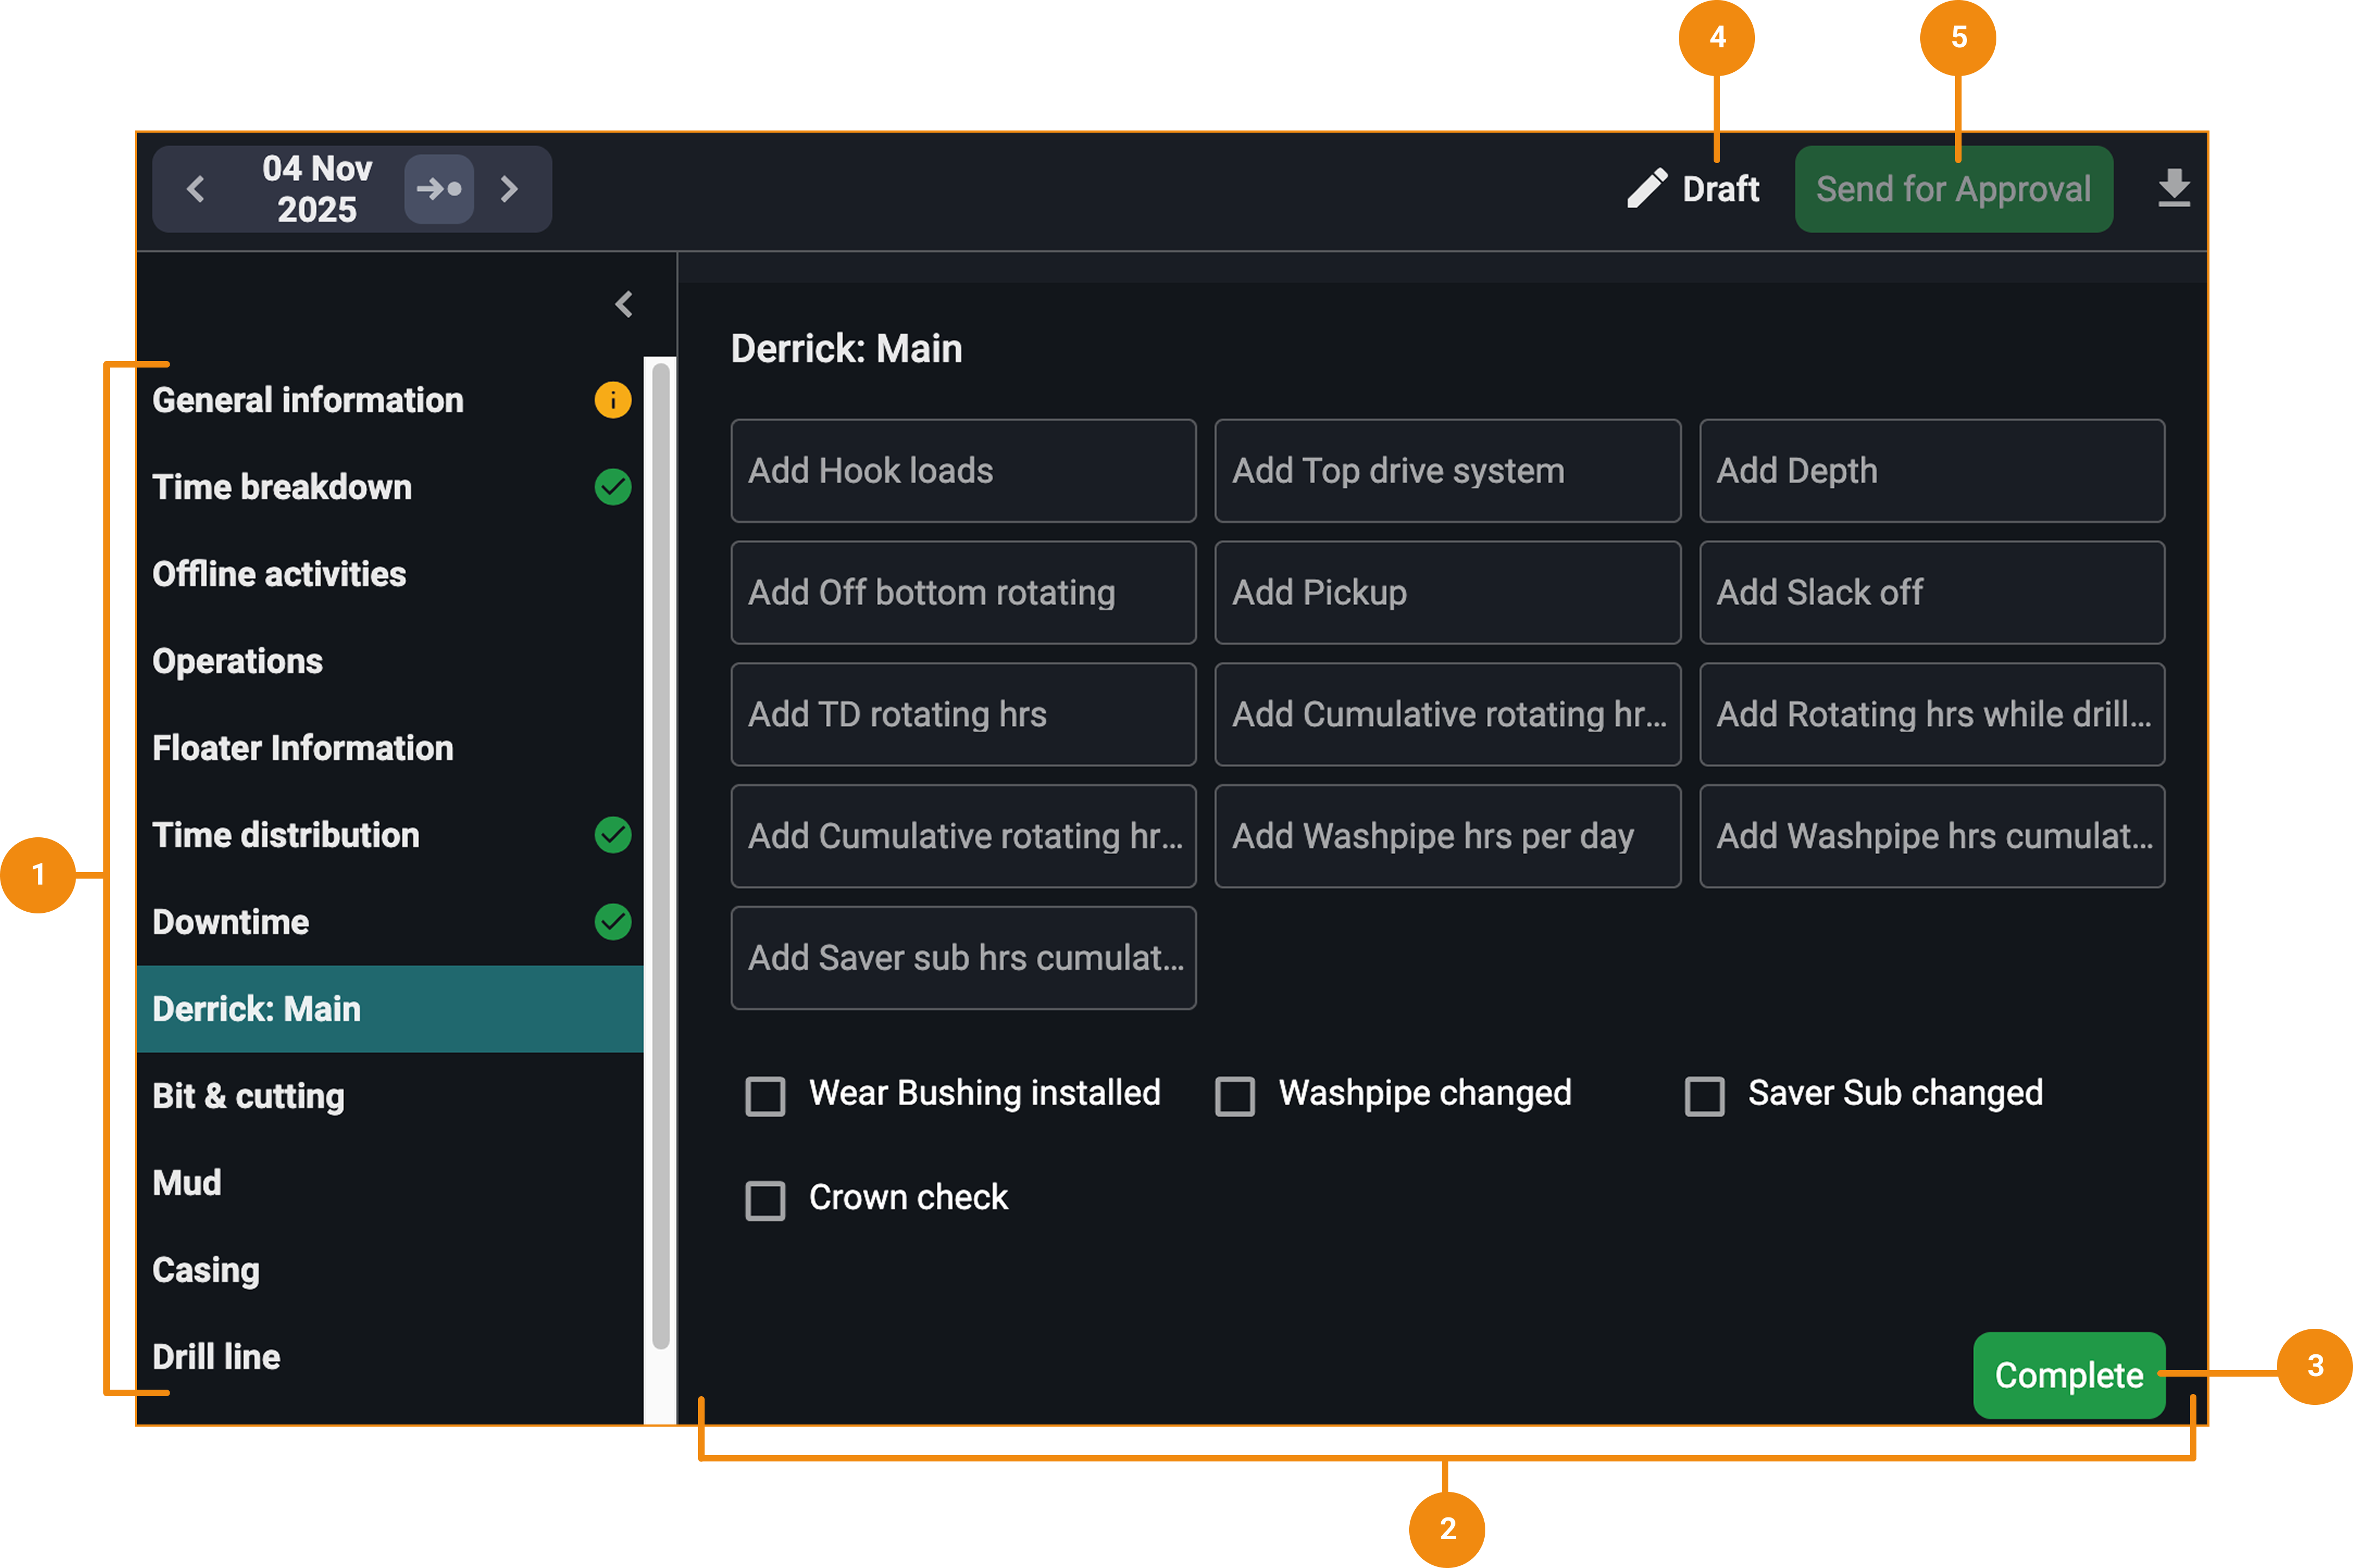Viewport: 2353px width, 1568px height.
Task: Check the Washpipe changed box
Action: click(1235, 1096)
